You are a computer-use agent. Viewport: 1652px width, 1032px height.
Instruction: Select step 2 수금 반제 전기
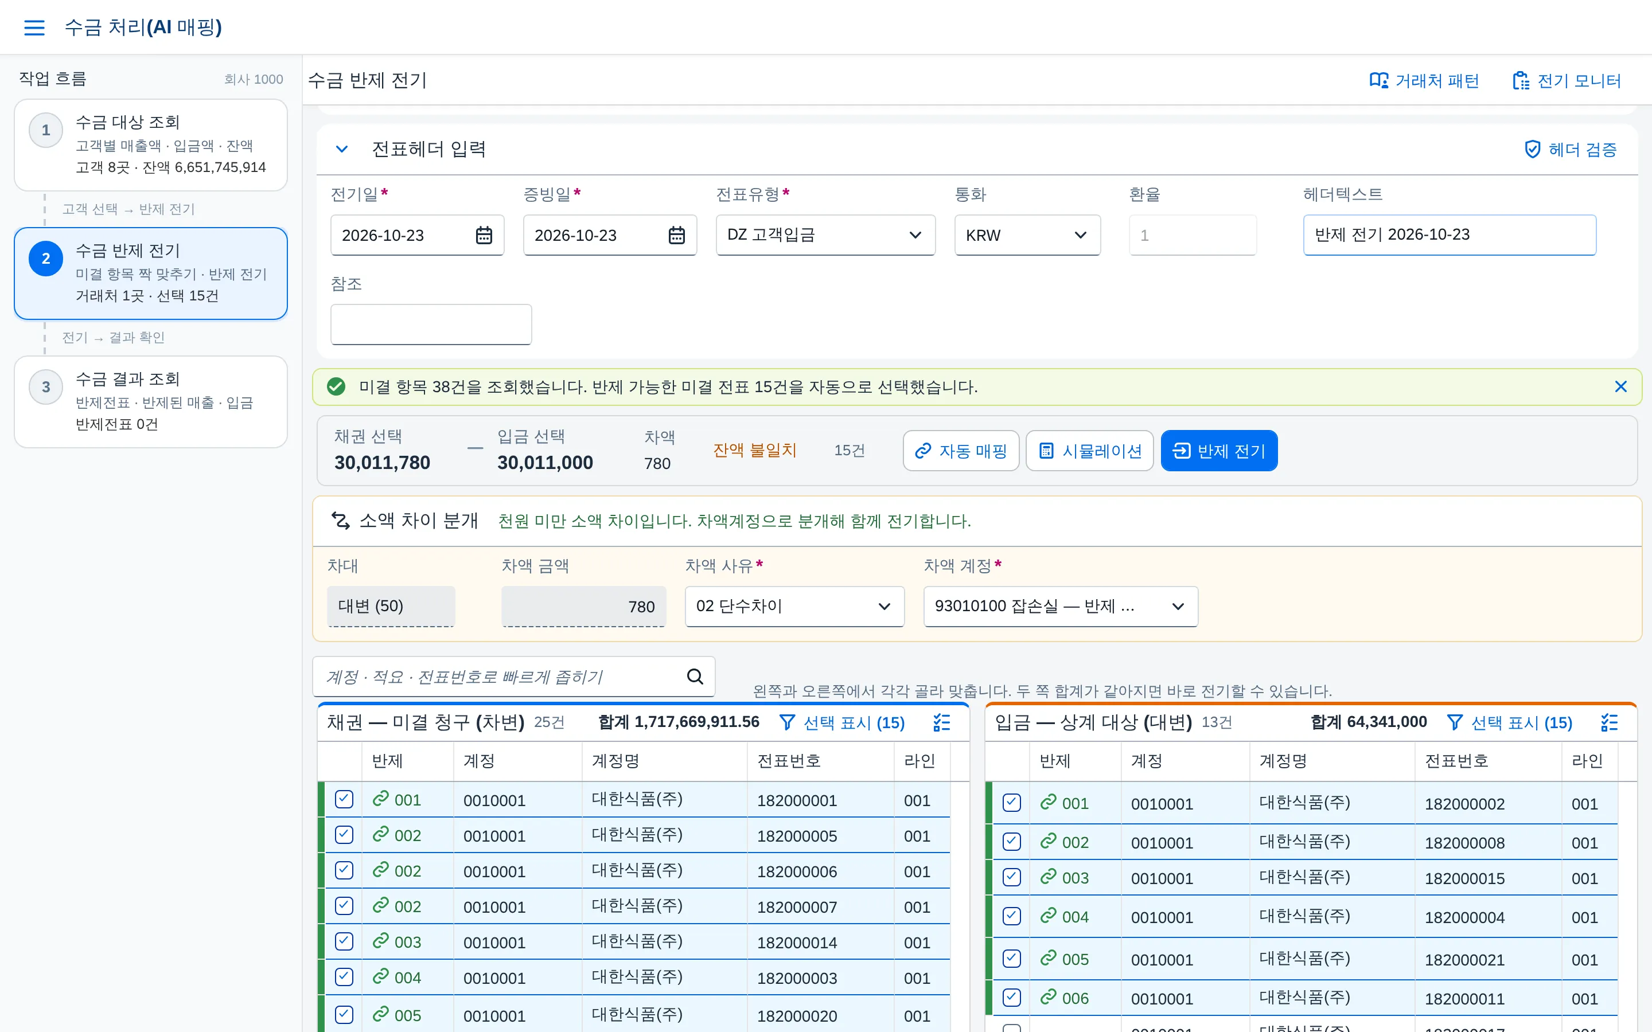click(151, 273)
